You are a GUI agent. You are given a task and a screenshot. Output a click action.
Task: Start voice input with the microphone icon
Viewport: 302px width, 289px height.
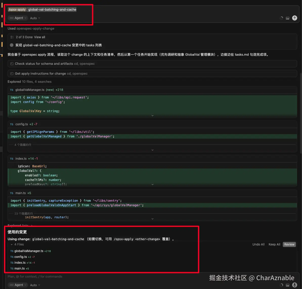click(x=295, y=285)
